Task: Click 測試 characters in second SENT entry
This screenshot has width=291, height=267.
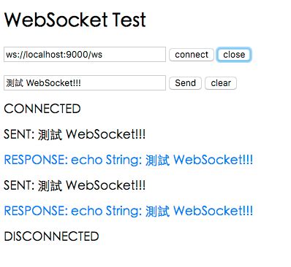Action: coord(50,185)
